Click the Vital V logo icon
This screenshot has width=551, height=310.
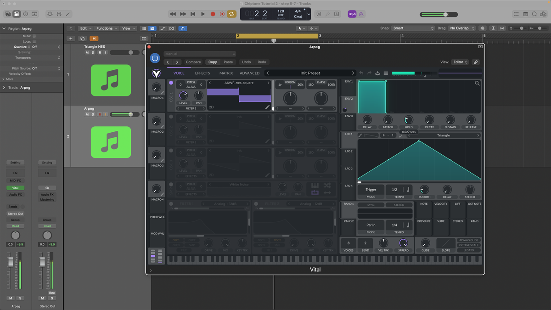(157, 73)
